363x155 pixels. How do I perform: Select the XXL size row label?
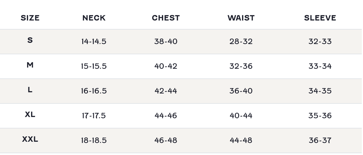click(30, 139)
